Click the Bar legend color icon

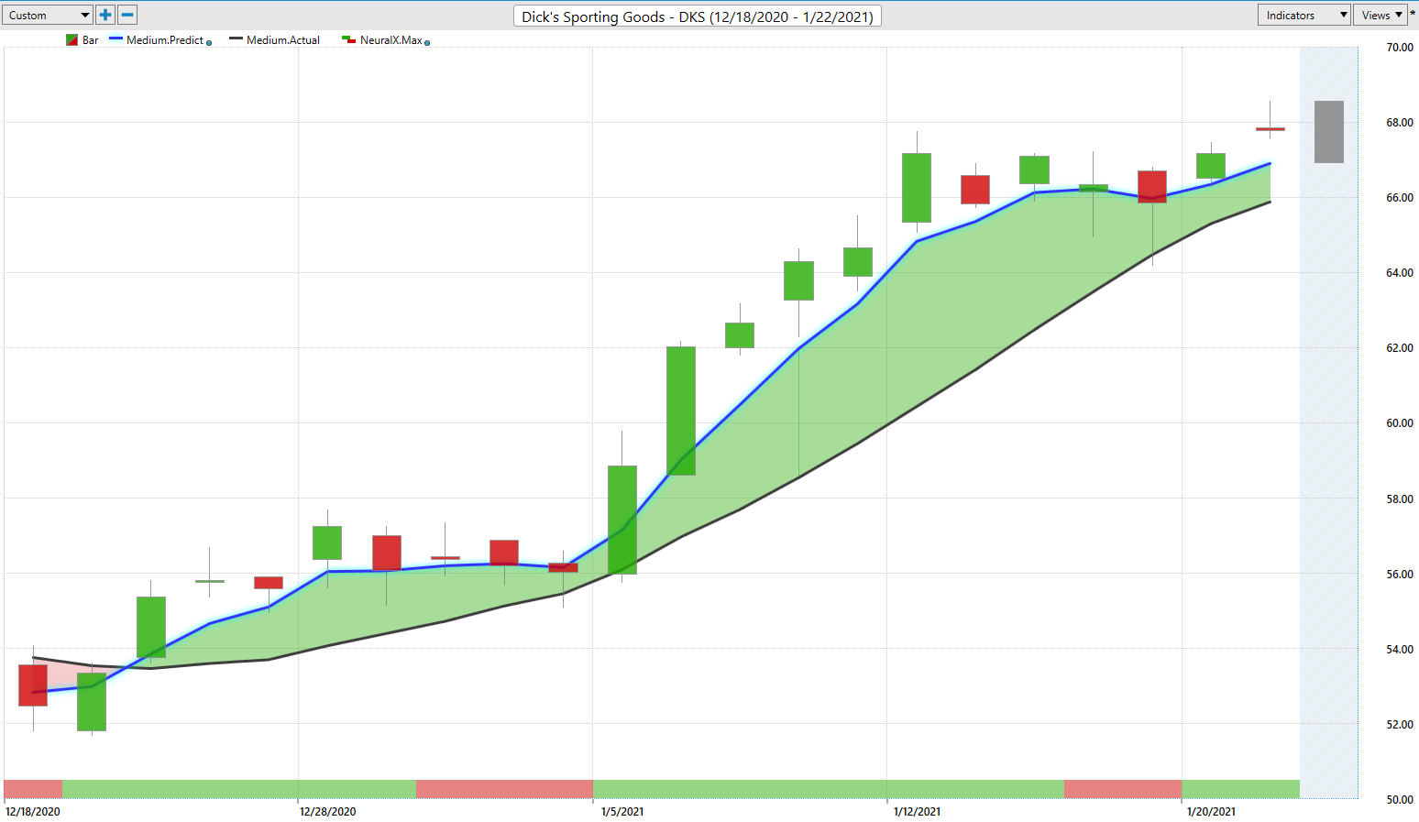[x=71, y=40]
